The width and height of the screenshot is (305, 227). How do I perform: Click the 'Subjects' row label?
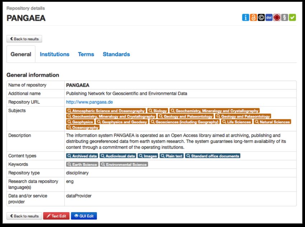click(17, 110)
